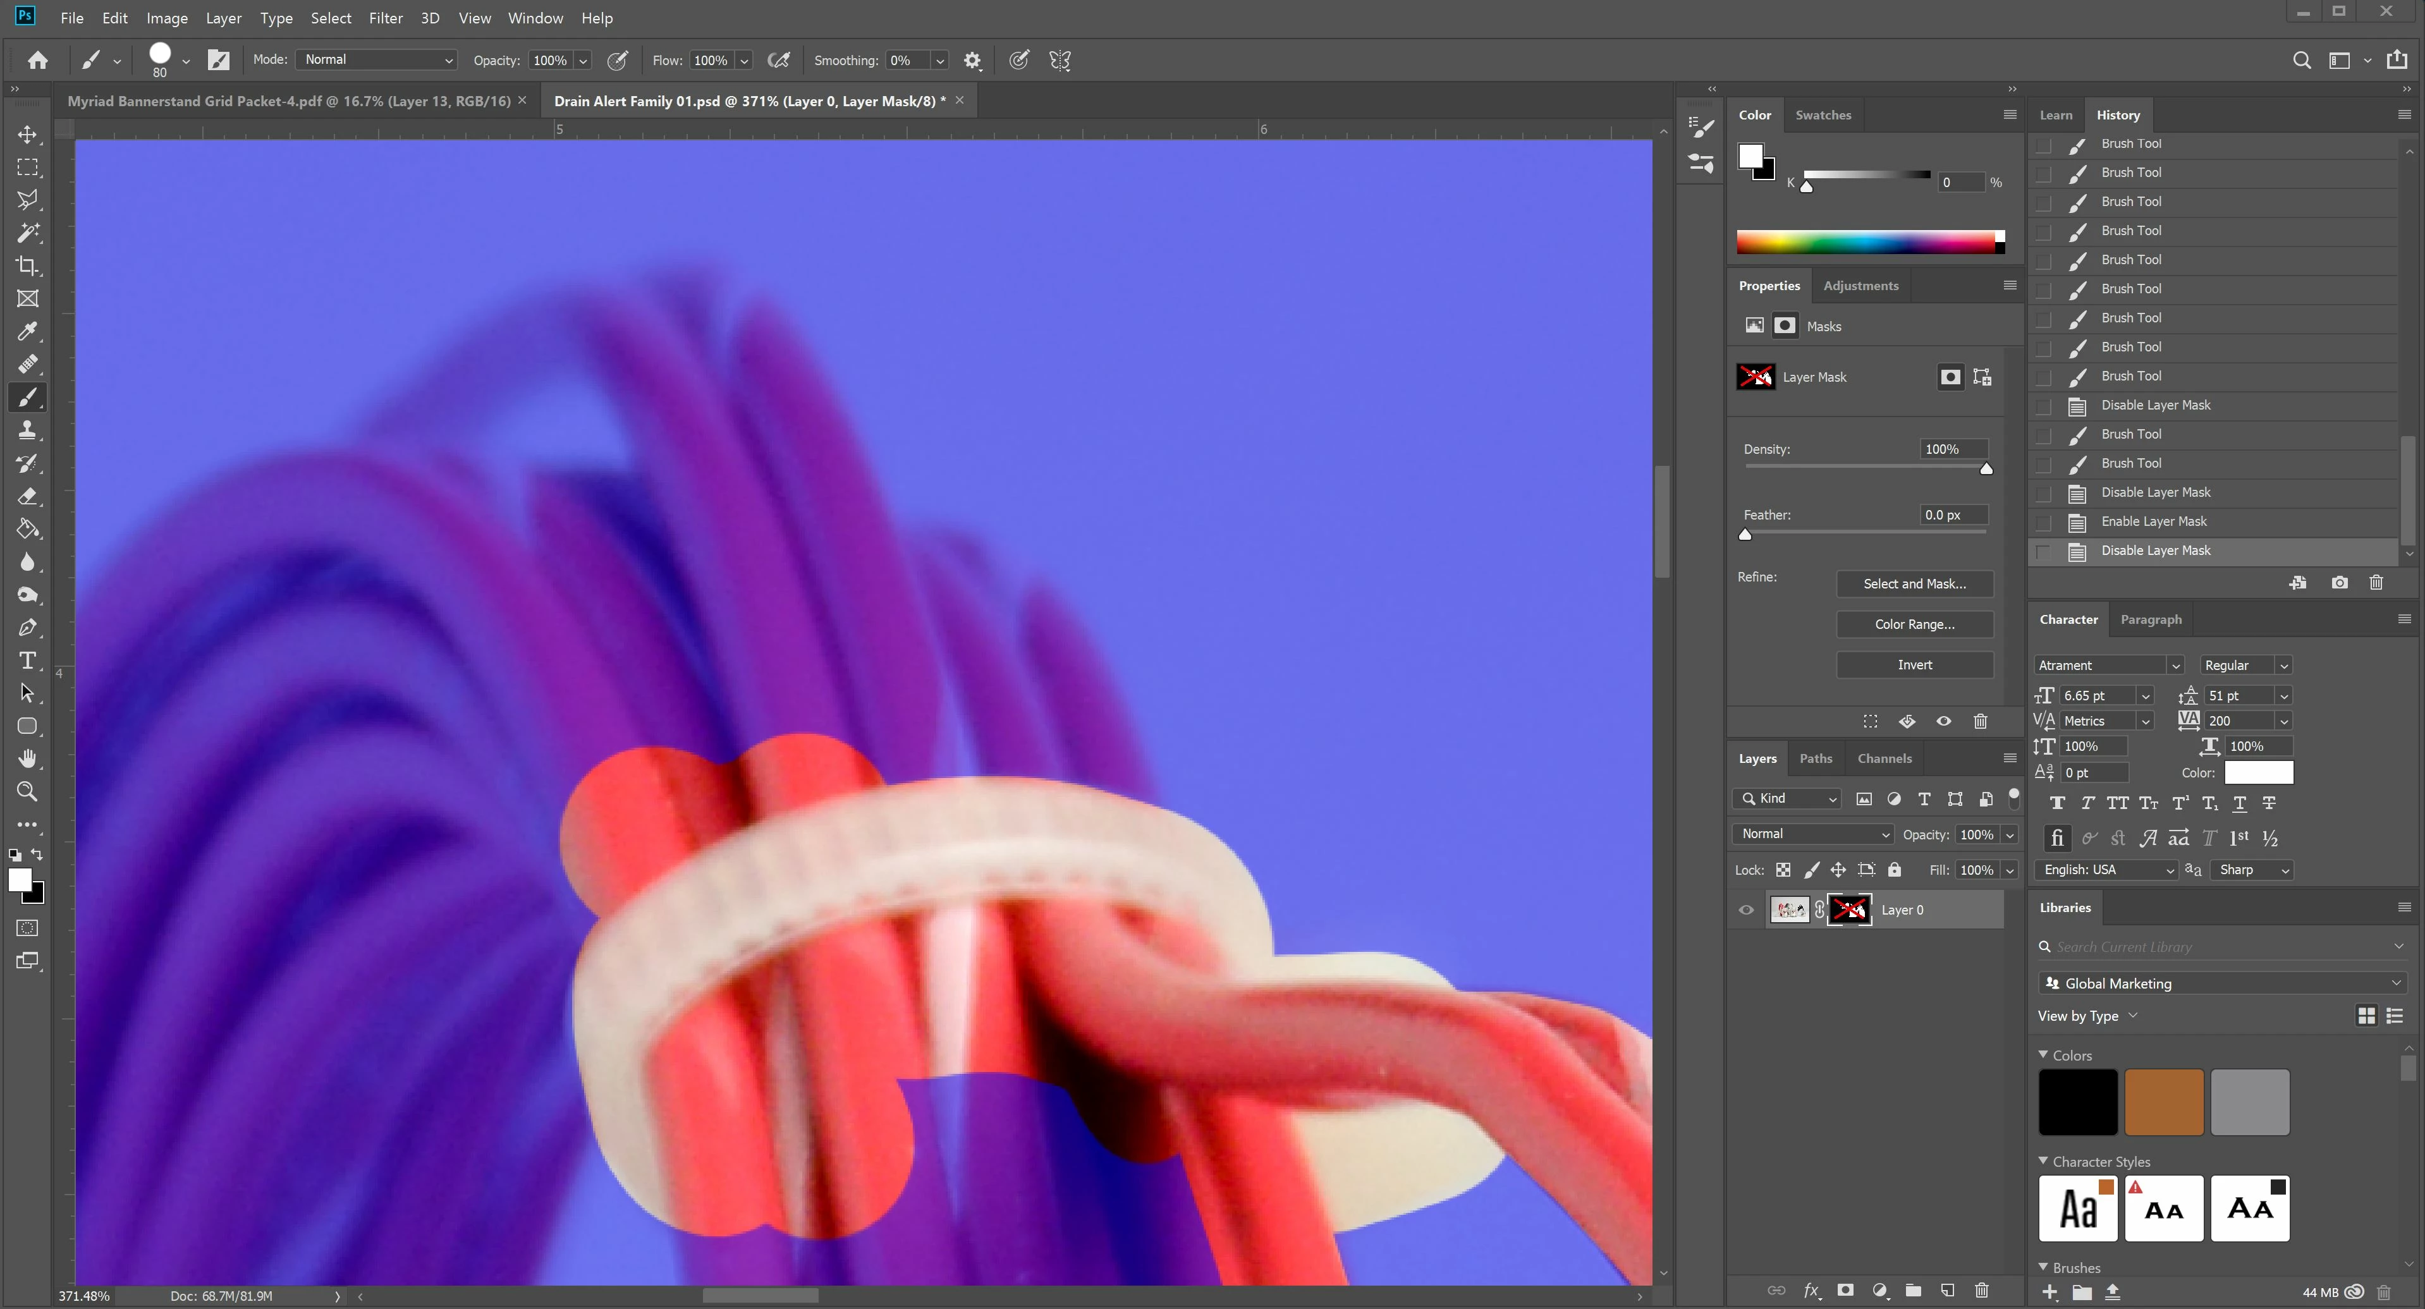Screen dimensions: 2425x1309
Task: Open the brush Mode dropdown
Action: 377,59
